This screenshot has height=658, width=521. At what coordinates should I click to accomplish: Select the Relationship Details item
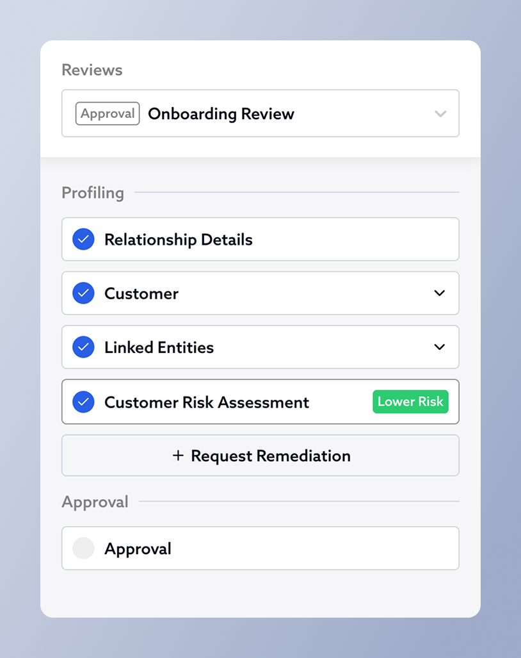(x=179, y=240)
